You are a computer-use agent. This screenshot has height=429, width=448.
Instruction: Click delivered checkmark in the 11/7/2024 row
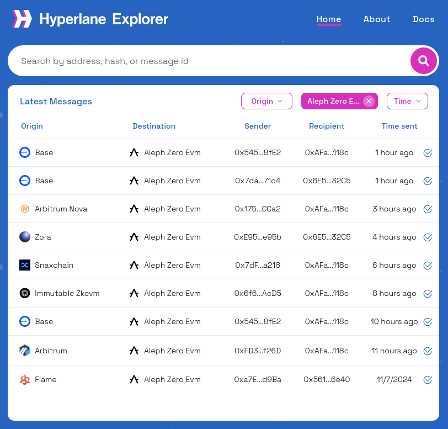(x=428, y=380)
